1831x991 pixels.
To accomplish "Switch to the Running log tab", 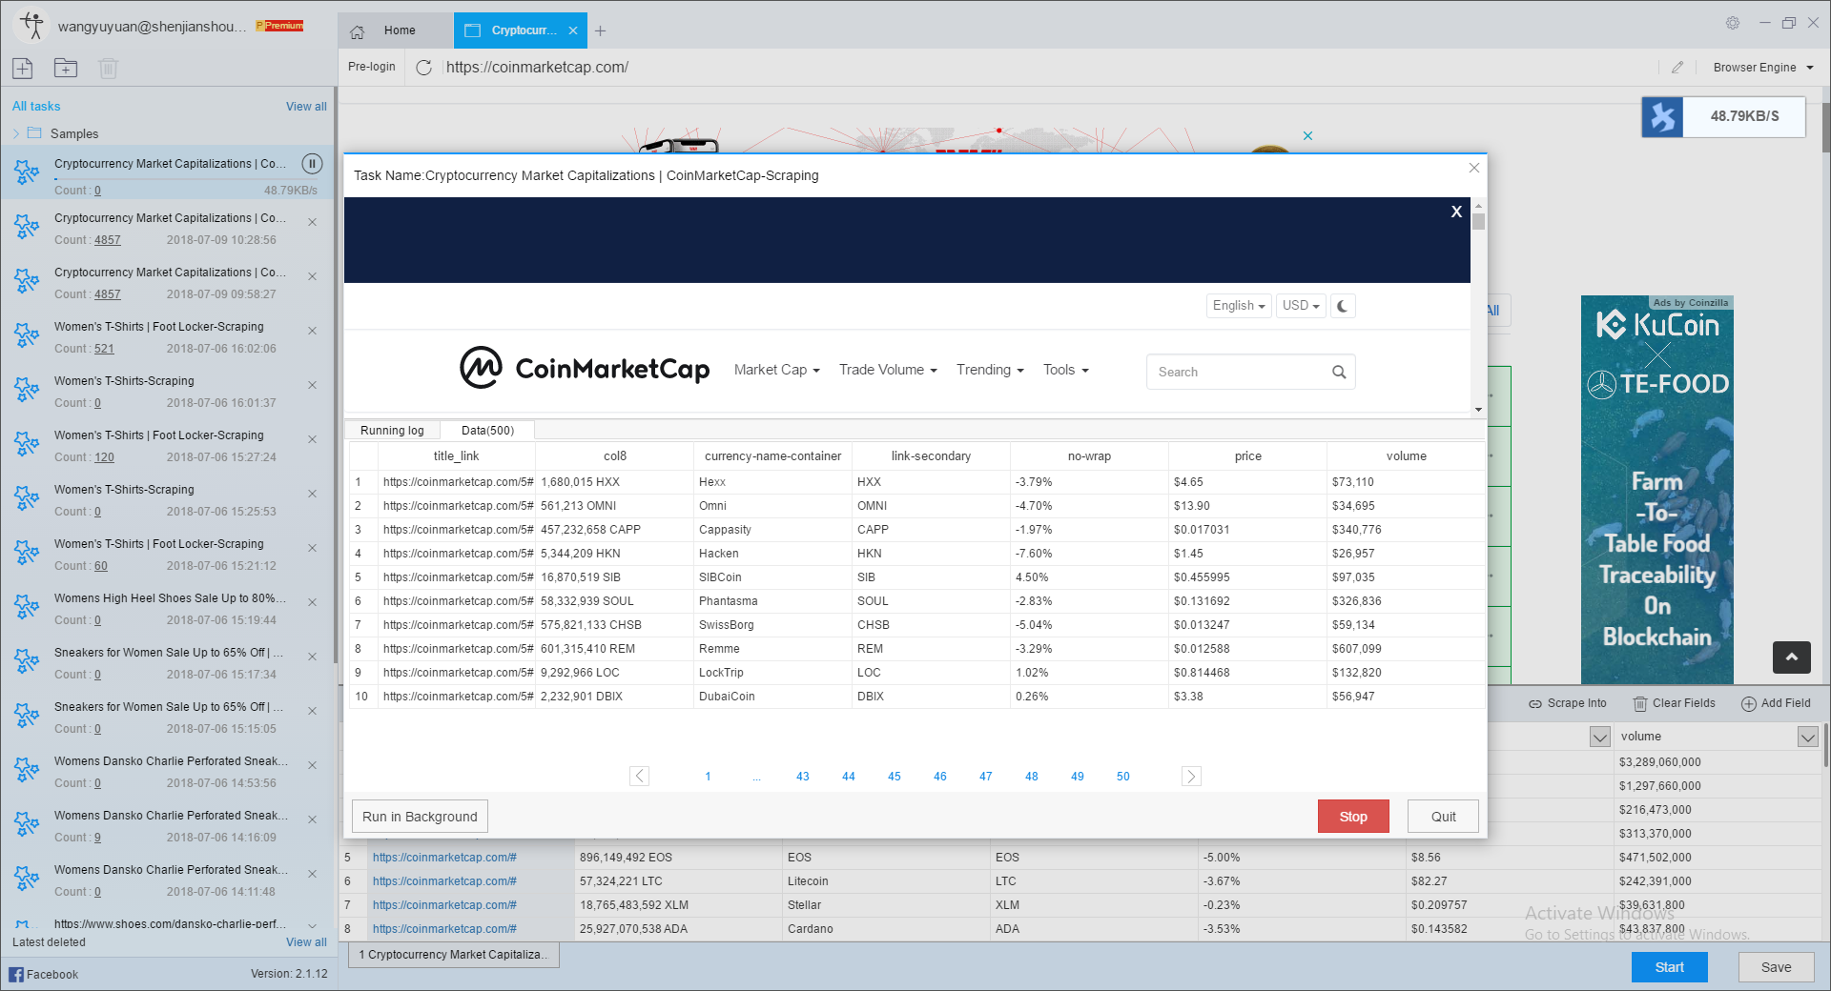I will (x=392, y=431).
